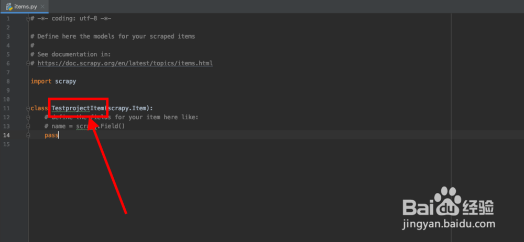
Task: Click the fold end marker on line 6
Action: [28, 63]
